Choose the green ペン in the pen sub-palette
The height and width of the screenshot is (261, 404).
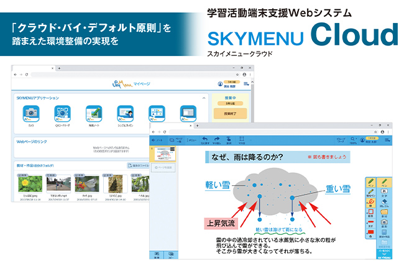tap(370, 183)
